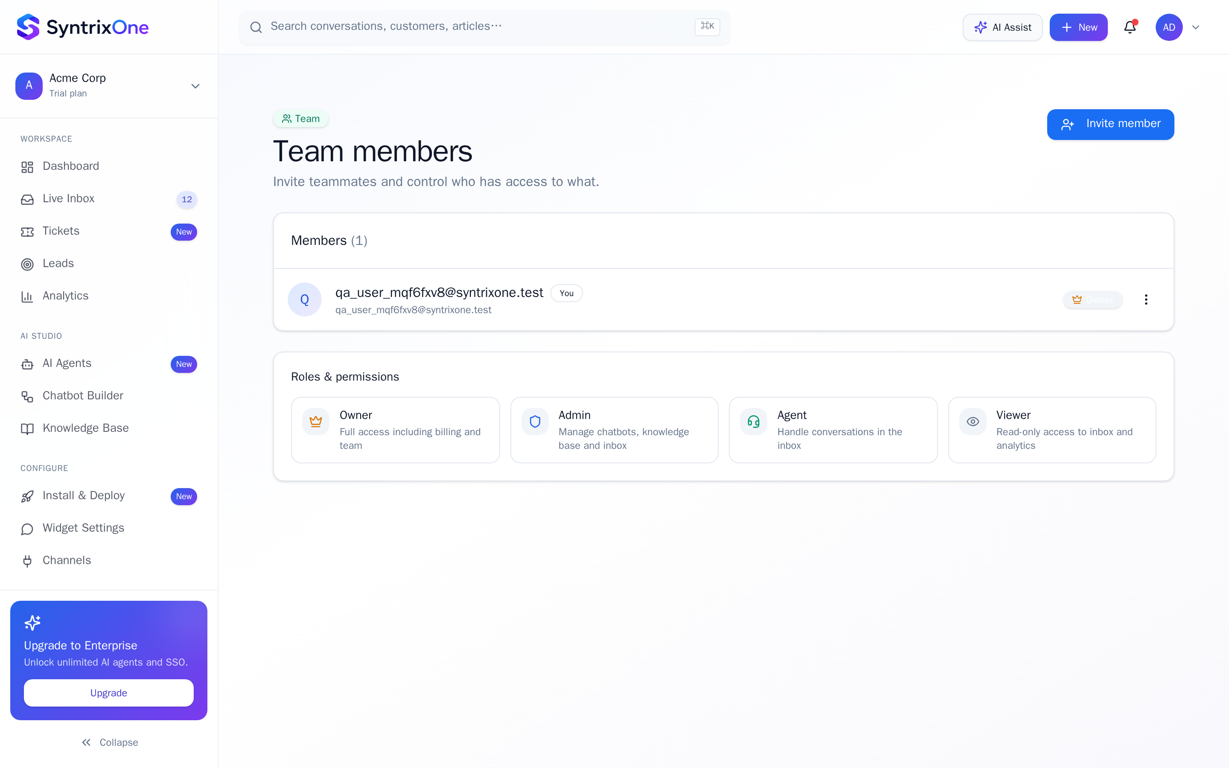The height and width of the screenshot is (768, 1229).
Task: Click the Q member avatar
Action: pyautogui.click(x=305, y=299)
